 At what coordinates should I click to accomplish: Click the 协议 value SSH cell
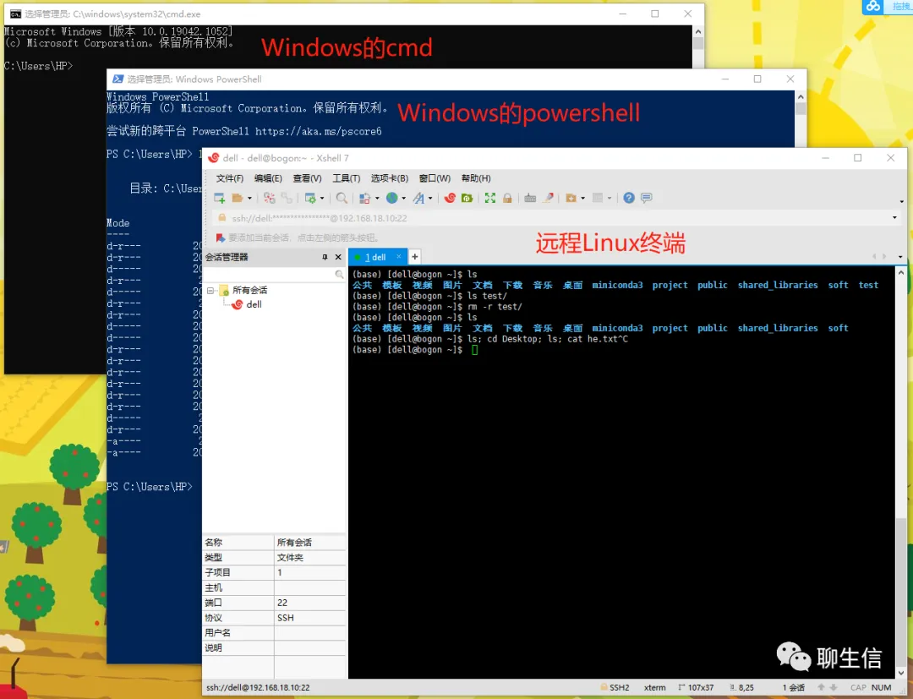309,618
